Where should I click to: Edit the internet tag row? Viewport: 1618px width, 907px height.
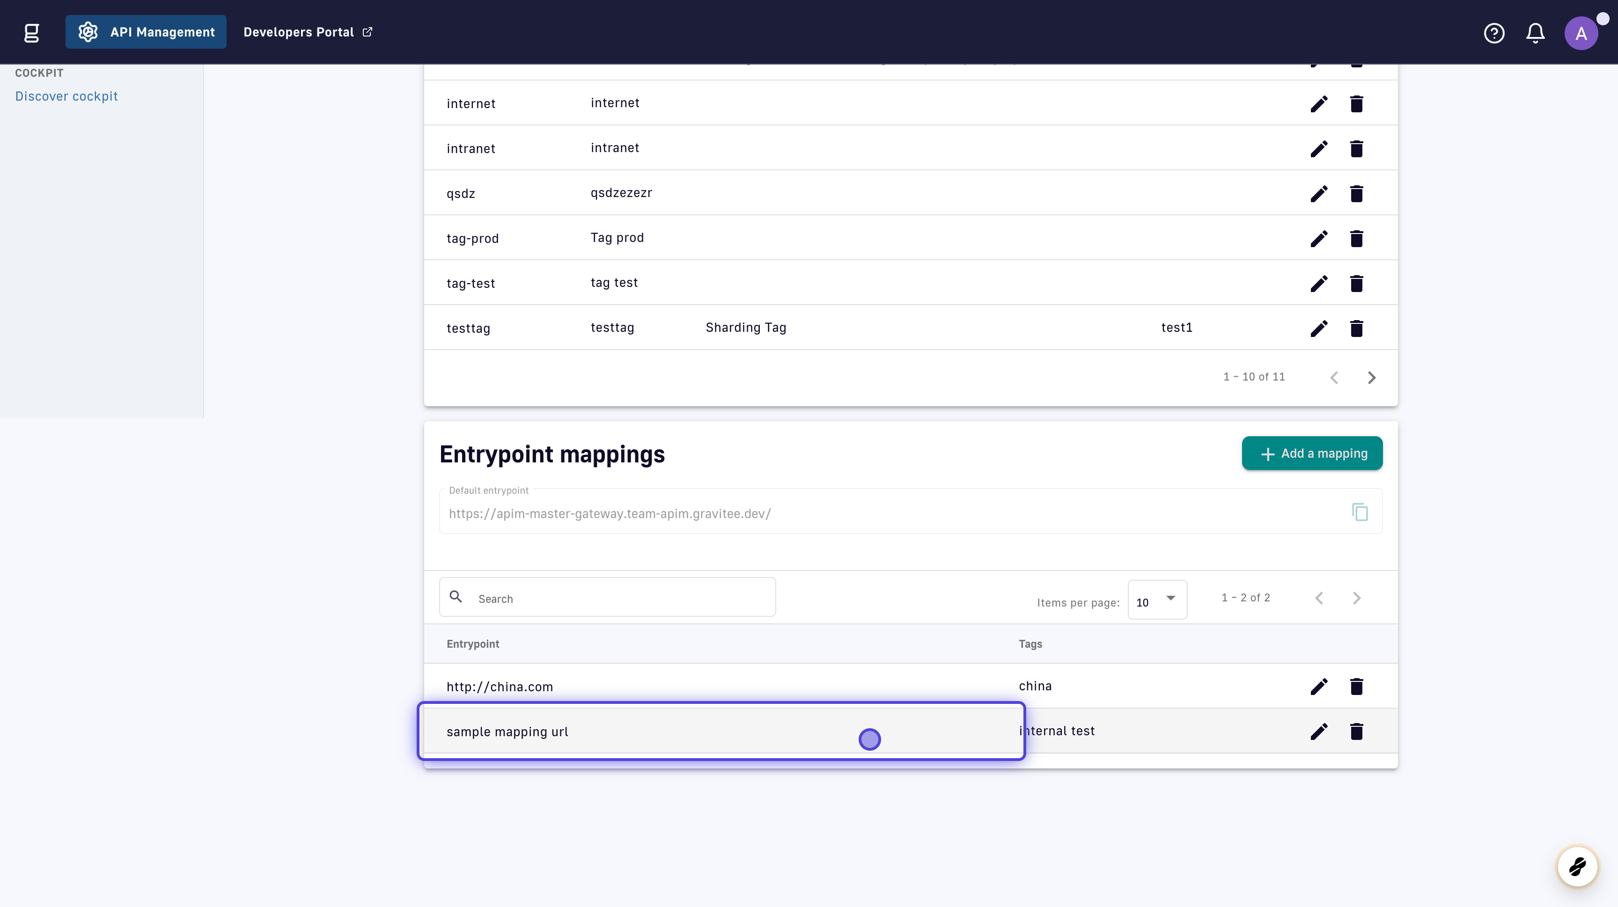point(1318,103)
